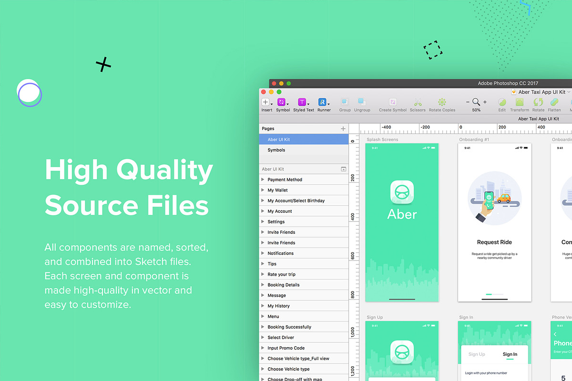The image size is (572, 381).
Task: Open the Styled Text tool
Action: (x=302, y=102)
